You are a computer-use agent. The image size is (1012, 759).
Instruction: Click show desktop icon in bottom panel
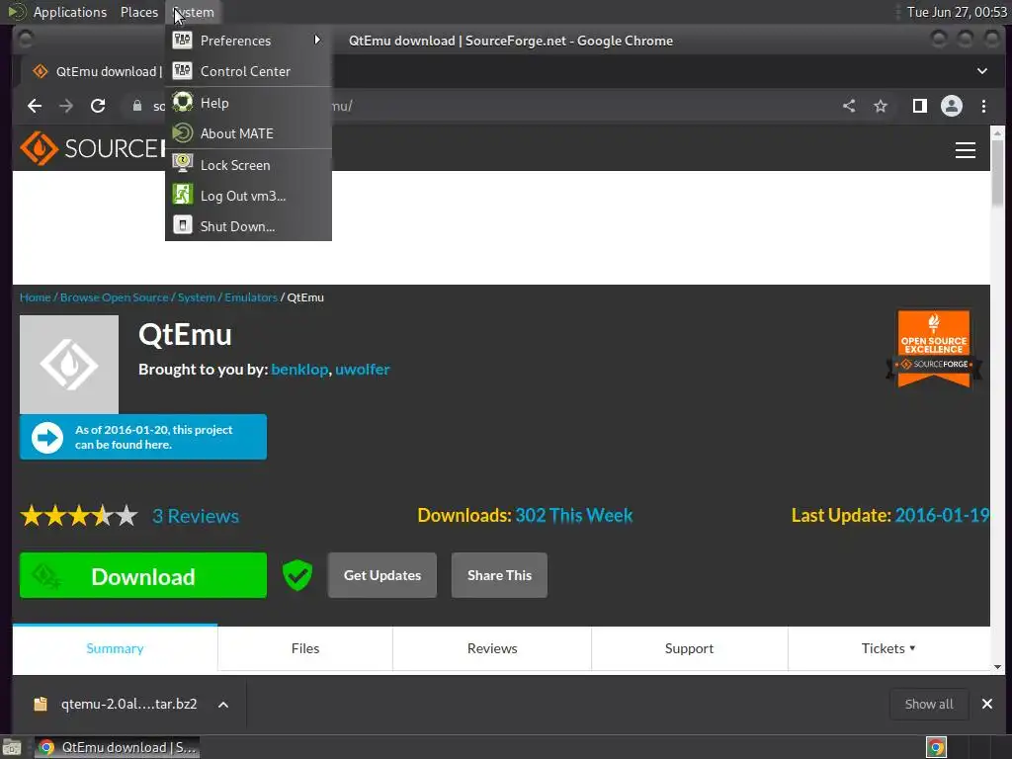point(11,747)
